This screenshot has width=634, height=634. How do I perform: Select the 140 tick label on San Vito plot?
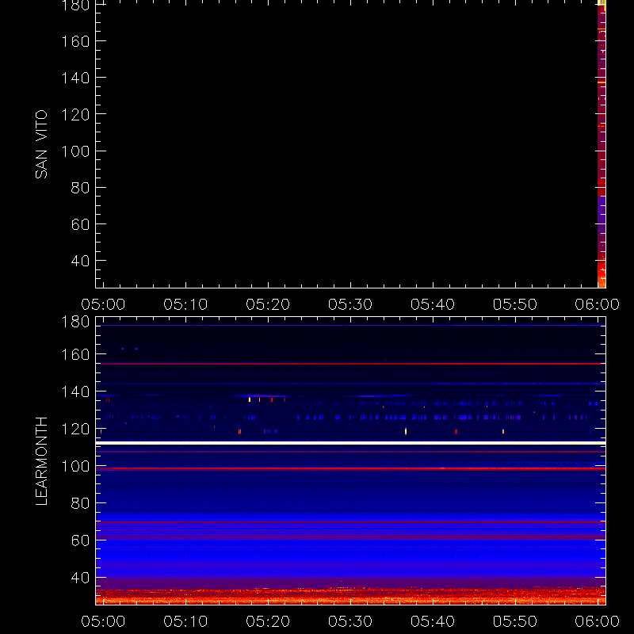click(75, 78)
